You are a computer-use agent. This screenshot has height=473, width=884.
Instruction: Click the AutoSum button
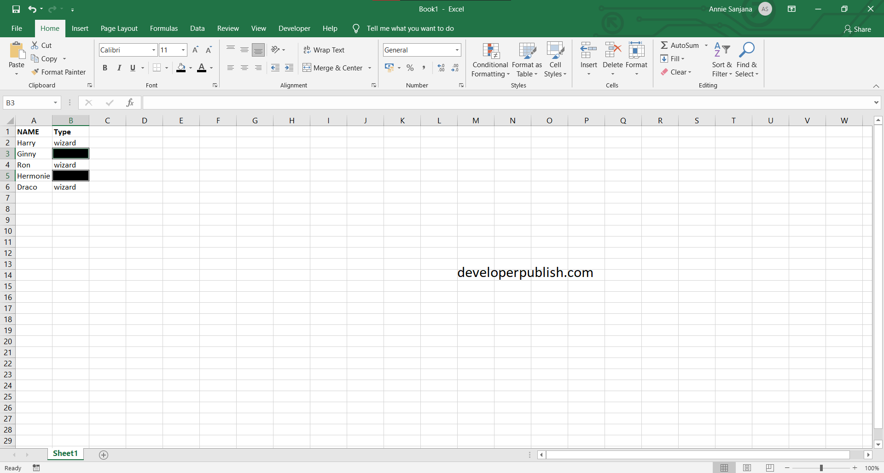pyautogui.click(x=680, y=45)
